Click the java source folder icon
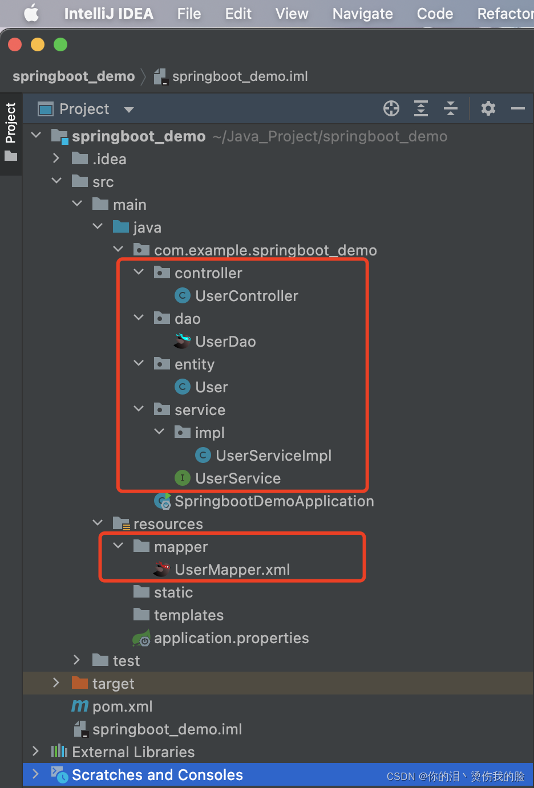This screenshot has width=534, height=788. tap(121, 227)
